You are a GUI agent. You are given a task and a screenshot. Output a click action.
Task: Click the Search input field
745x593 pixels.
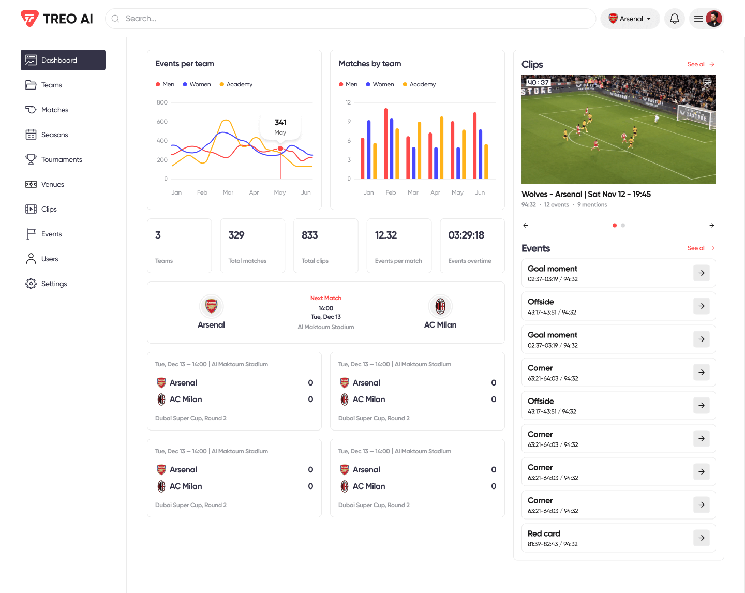coord(351,19)
